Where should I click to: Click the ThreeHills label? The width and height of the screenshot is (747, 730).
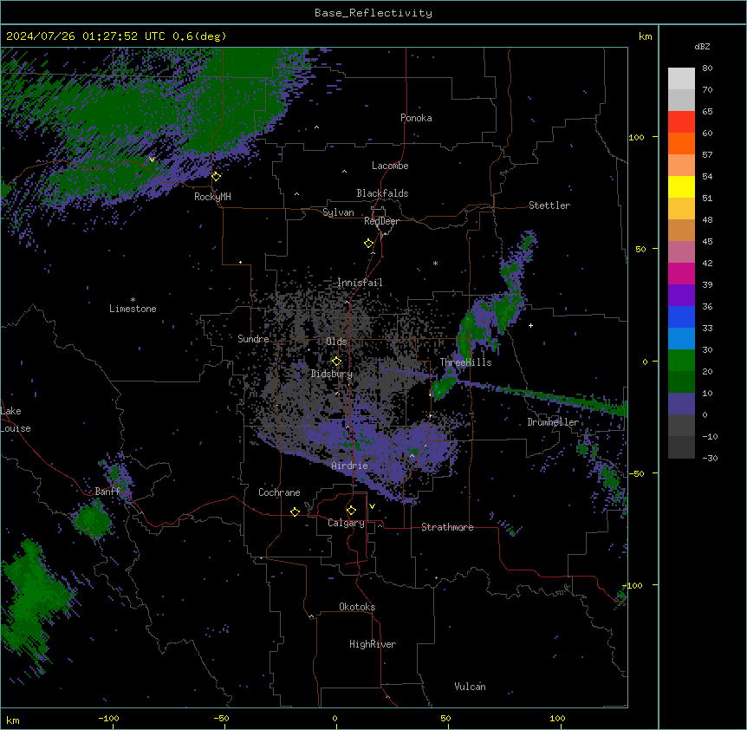click(465, 362)
